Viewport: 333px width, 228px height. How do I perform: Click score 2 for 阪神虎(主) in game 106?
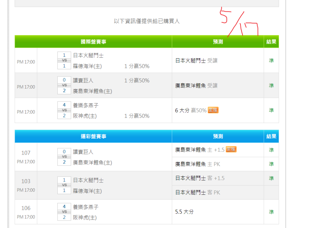[64, 217]
